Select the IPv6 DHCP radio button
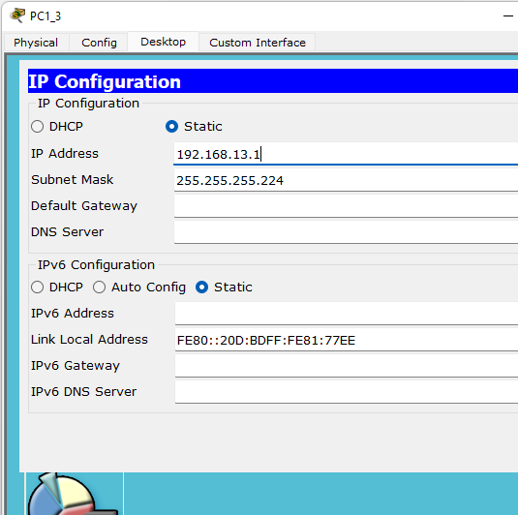The height and width of the screenshot is (515, 518). pos(38,288)
